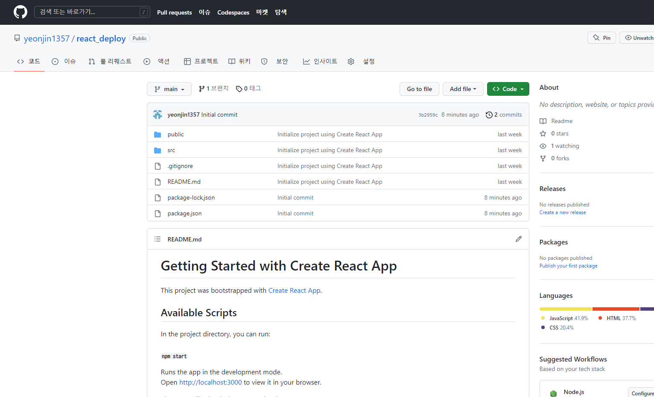Click the commits history clock icon

tap(489, 115)
